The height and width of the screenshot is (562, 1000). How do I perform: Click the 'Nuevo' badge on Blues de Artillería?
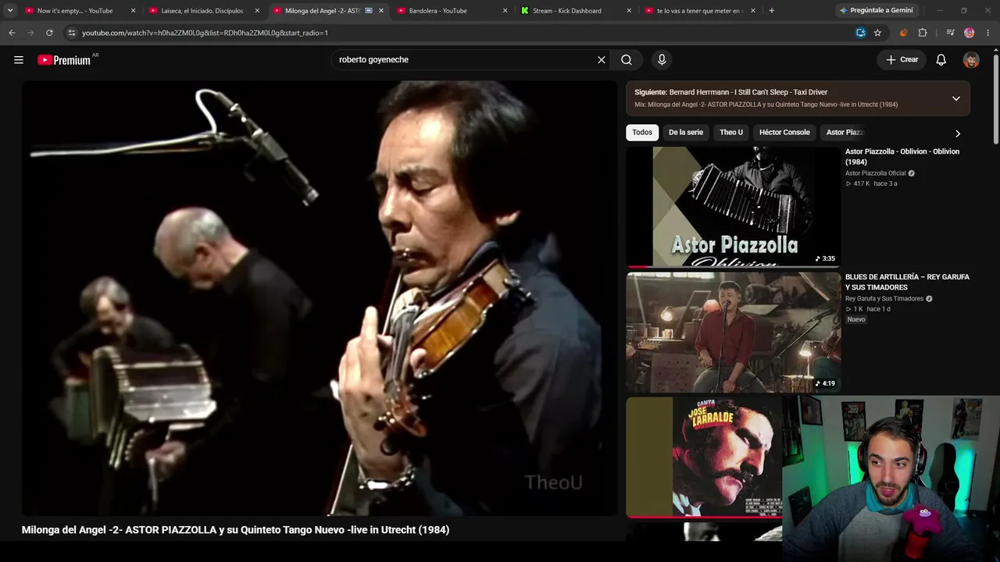coord(856,319)
